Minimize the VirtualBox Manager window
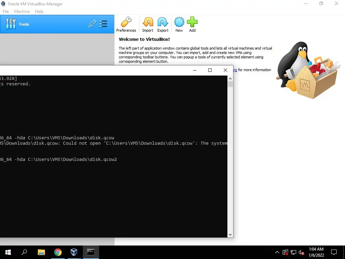Screen dimensions: 345x259 (x=306, y=3)
